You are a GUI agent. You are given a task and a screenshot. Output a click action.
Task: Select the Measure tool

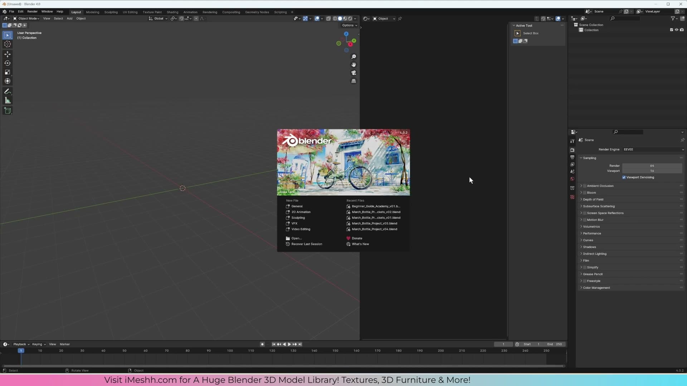click(x=8, y=100)
